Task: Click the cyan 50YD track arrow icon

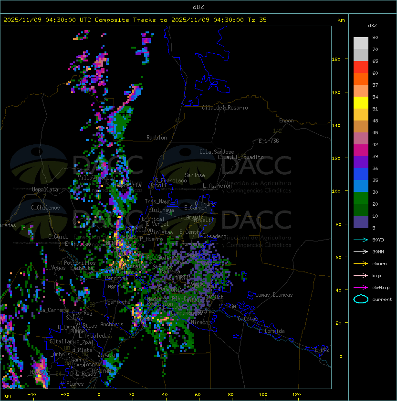Action: point(361,240)
